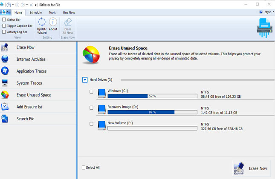Select Erase Now in the left sidebar

click(38, 48)
